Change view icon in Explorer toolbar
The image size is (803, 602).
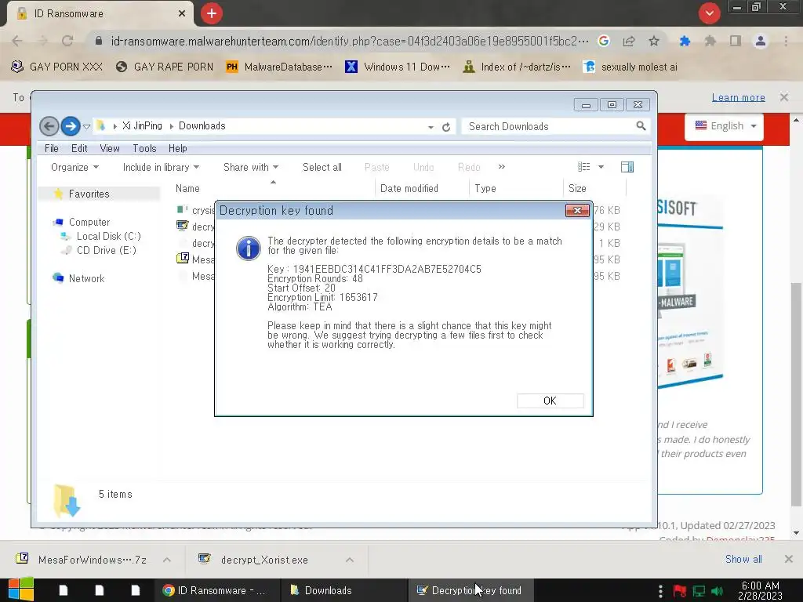pos(583,167)
